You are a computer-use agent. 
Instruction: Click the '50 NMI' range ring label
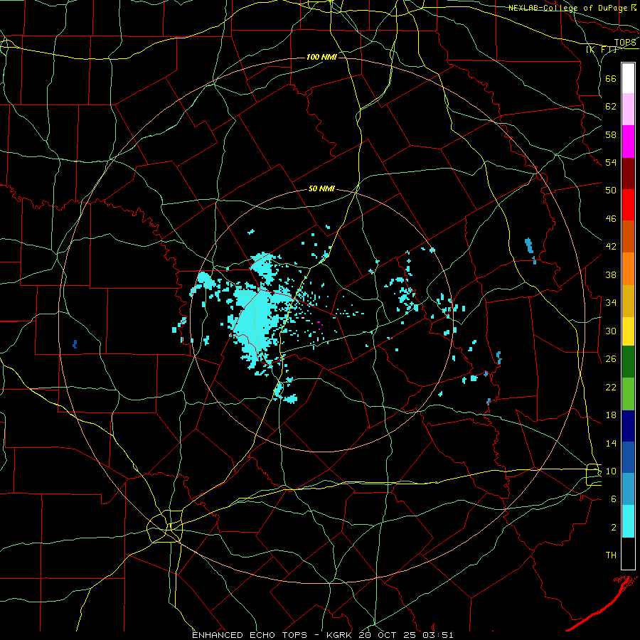coord(321,188)
